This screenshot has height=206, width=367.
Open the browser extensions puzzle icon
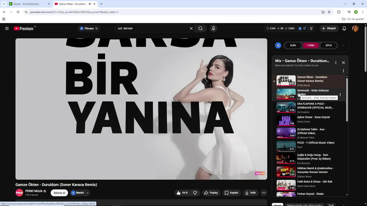point(339,12)
